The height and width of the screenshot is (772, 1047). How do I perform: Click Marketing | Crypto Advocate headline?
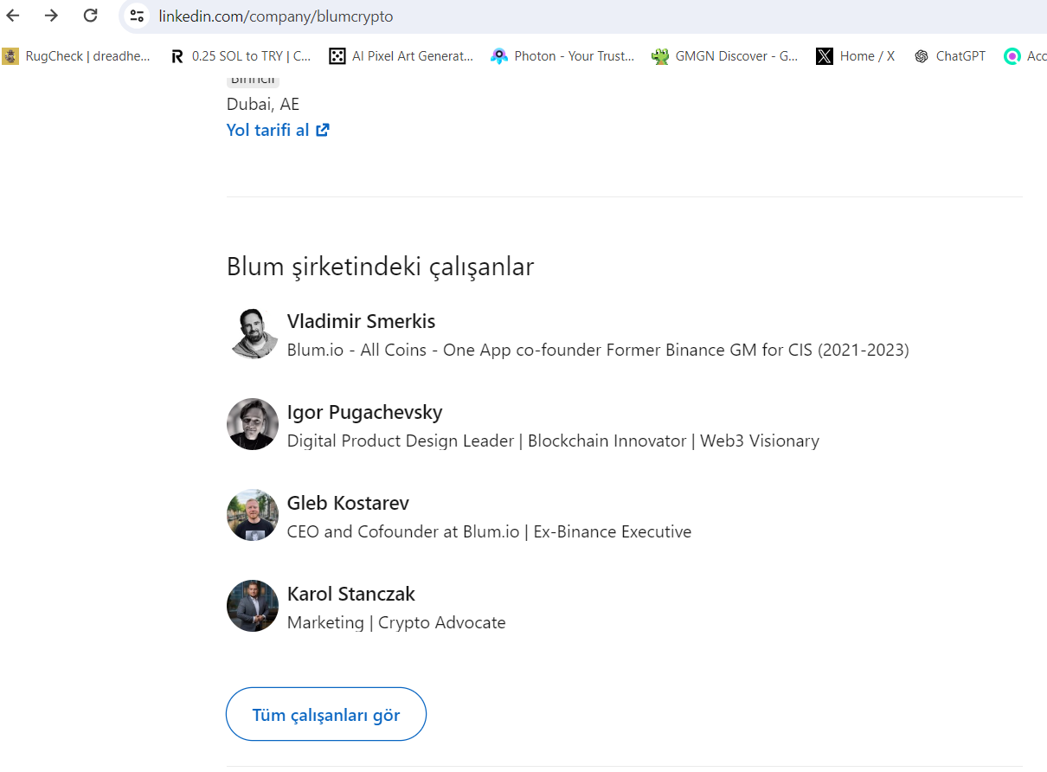[396, 622]
